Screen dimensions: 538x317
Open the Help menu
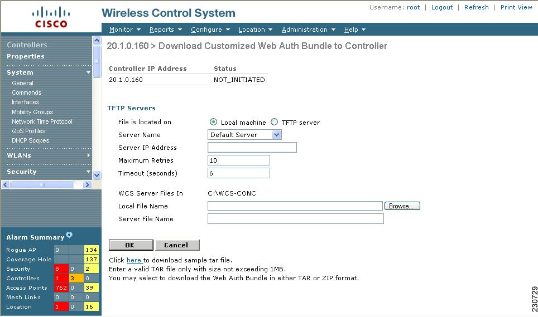tap(355, 30)
